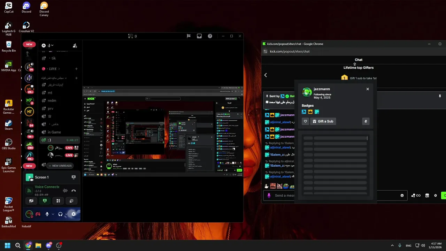Toggle Discord camera off button
This screenshot has height=251, width=446.
pyautogui.click(x=31, y=201)
